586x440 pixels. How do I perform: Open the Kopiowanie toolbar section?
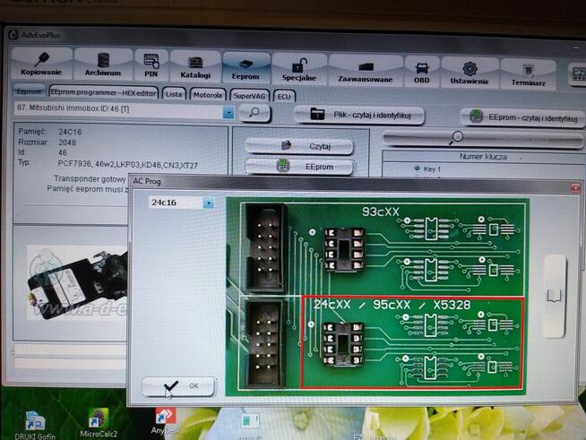tap(40, 65)
